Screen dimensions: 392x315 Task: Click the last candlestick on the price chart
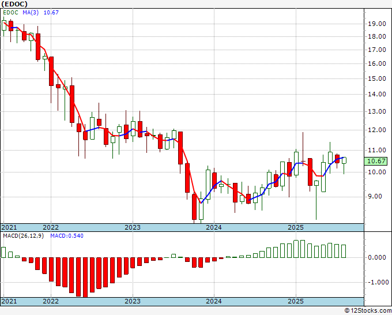[344, 160]
